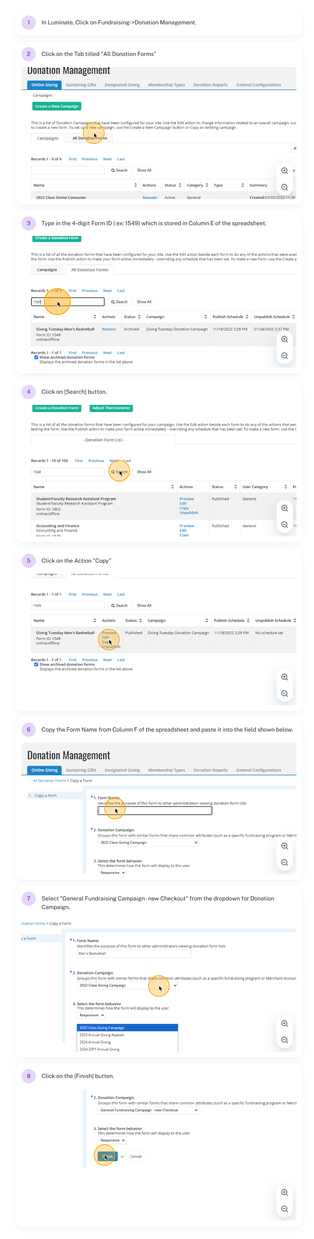Open General Fundraising Campaign dropdown in step 8
Image resolution: width=314 pixels, height=1239 pixels.
click(148, 1111)
